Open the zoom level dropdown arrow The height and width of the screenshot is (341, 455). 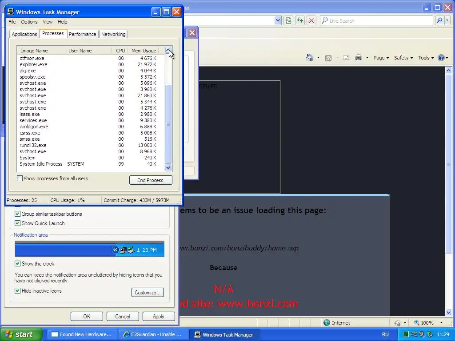tap(441, 323)
